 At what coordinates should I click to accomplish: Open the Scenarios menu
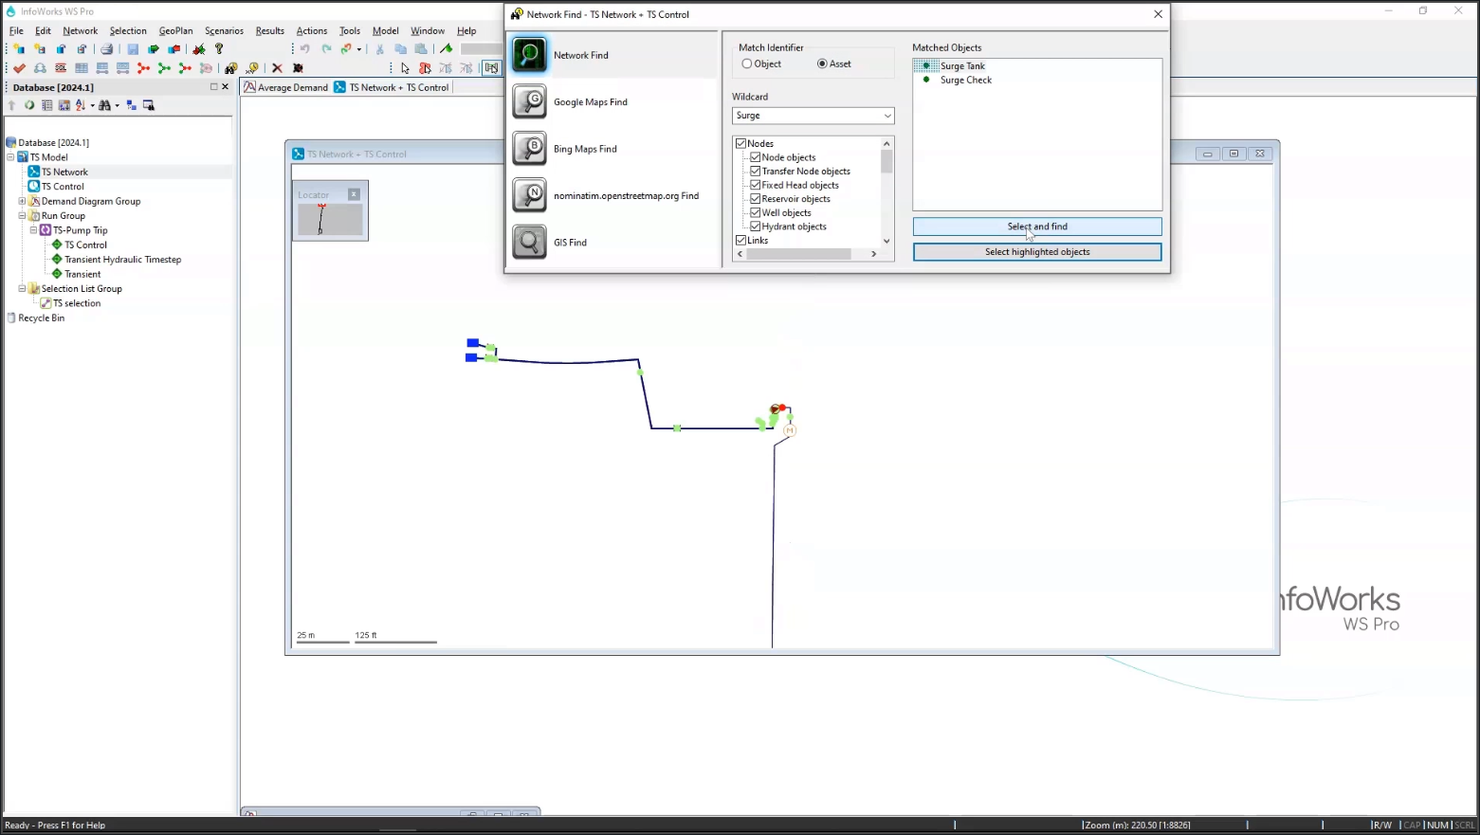224,30
